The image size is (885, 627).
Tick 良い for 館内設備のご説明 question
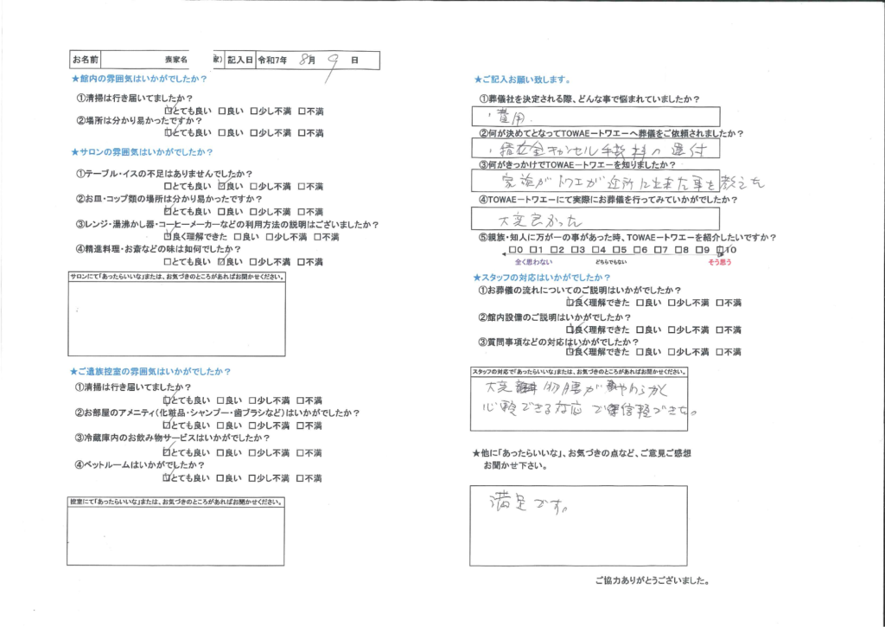click(x=640, y=329)
